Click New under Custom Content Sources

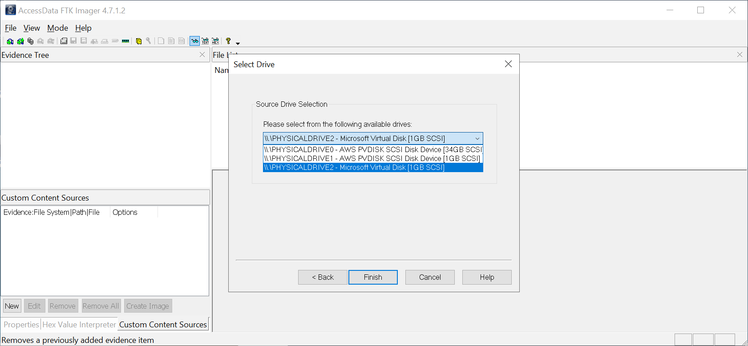point(12,306)
